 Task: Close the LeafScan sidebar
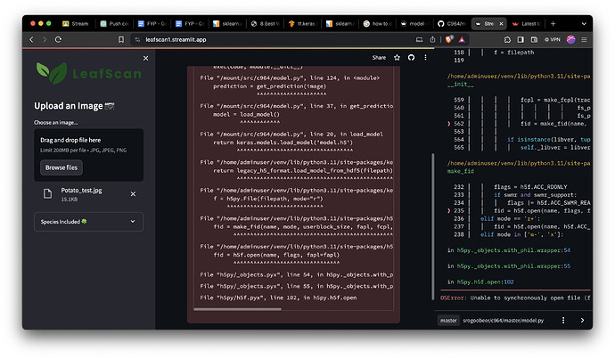[145, 58]
